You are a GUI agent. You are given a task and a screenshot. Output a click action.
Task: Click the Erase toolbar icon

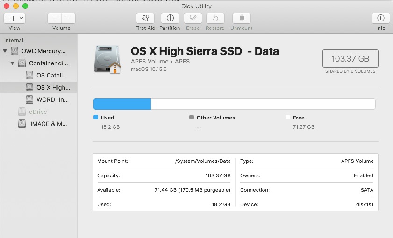(x=193, y=18)
